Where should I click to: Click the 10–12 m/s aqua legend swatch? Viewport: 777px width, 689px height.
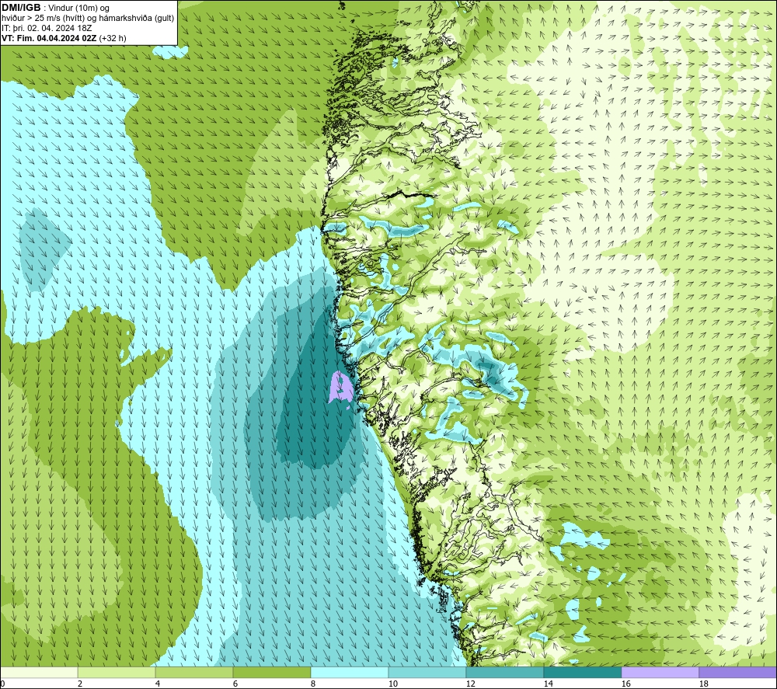[x=427, y=672]
